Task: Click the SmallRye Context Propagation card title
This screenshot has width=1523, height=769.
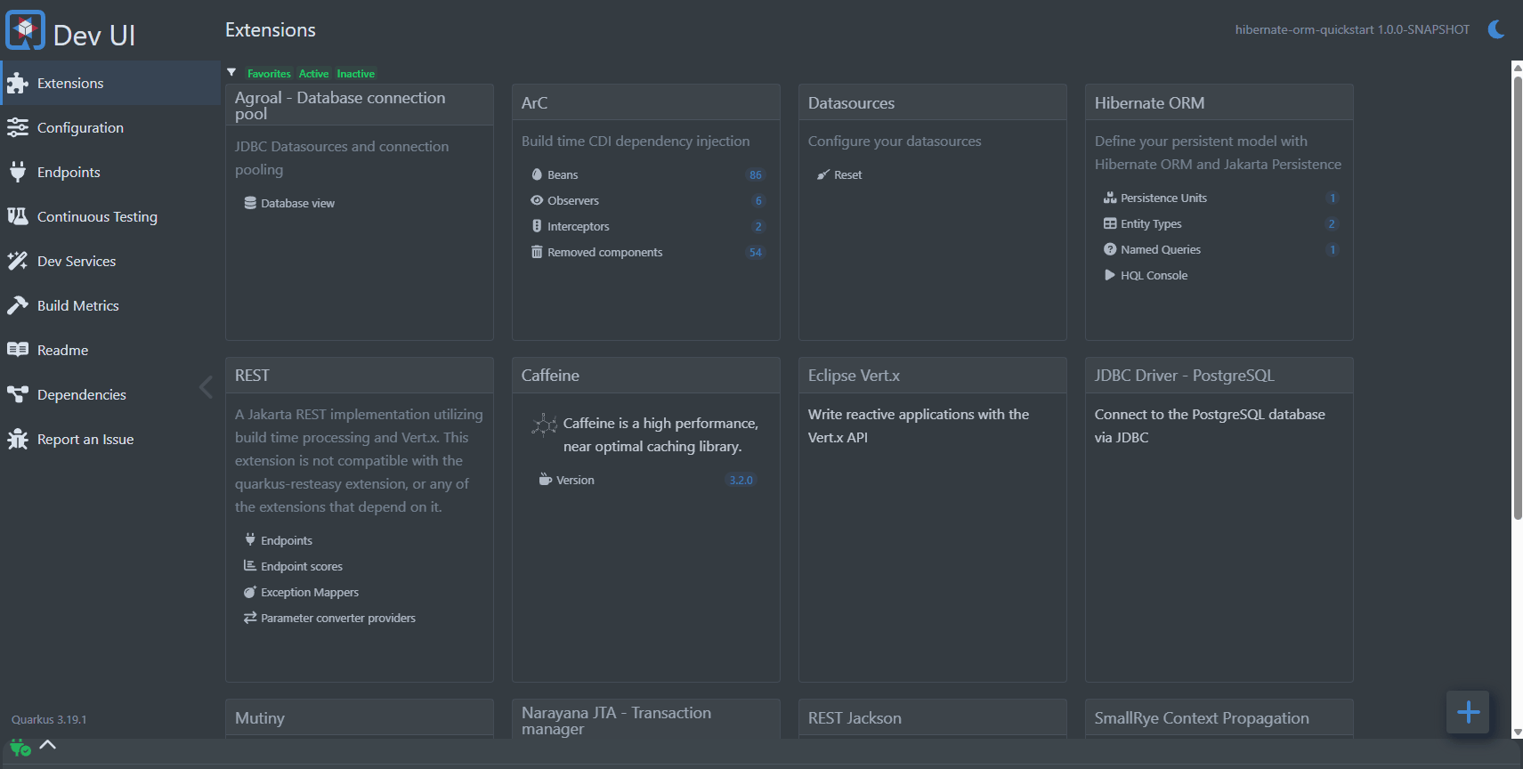Action: click(x=1201, y=718)
